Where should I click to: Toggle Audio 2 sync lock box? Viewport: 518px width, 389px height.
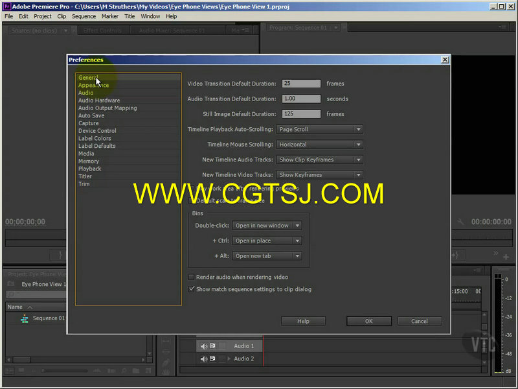(x=222, y=359)
